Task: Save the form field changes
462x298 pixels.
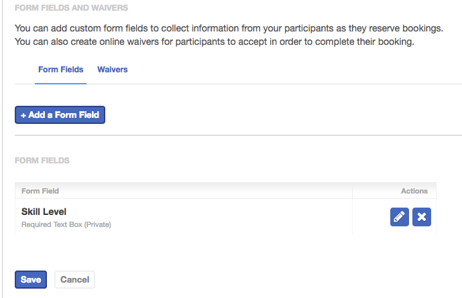Action: pyautogui.click(x=31, y=279)
